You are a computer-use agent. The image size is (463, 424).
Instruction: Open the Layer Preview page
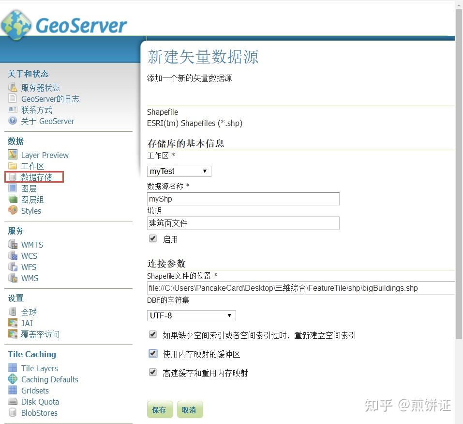coord(45,155)
